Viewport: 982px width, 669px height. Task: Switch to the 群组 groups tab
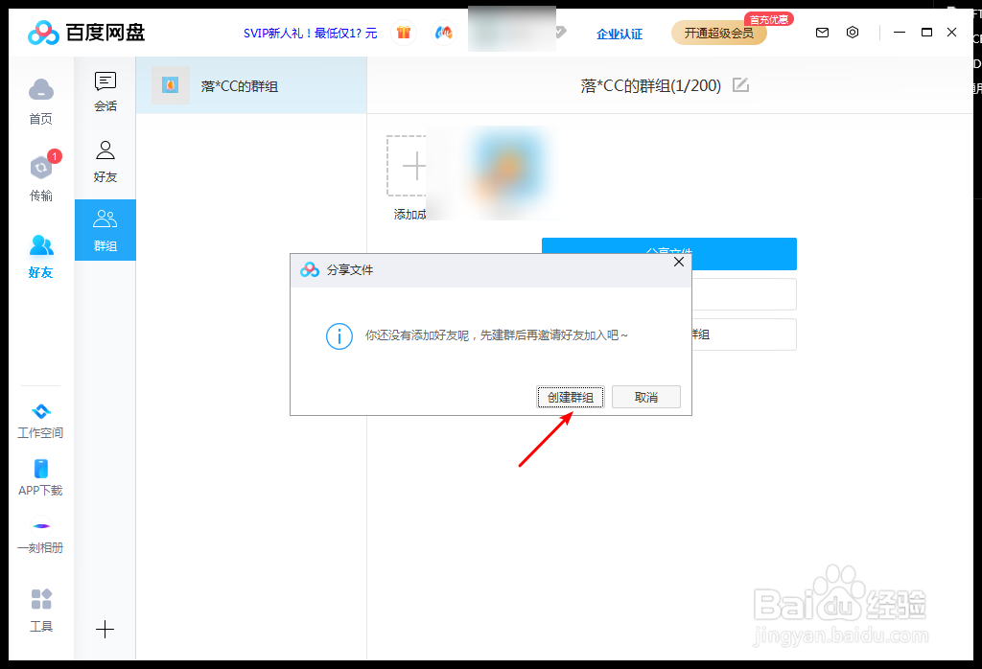[105, 230]
